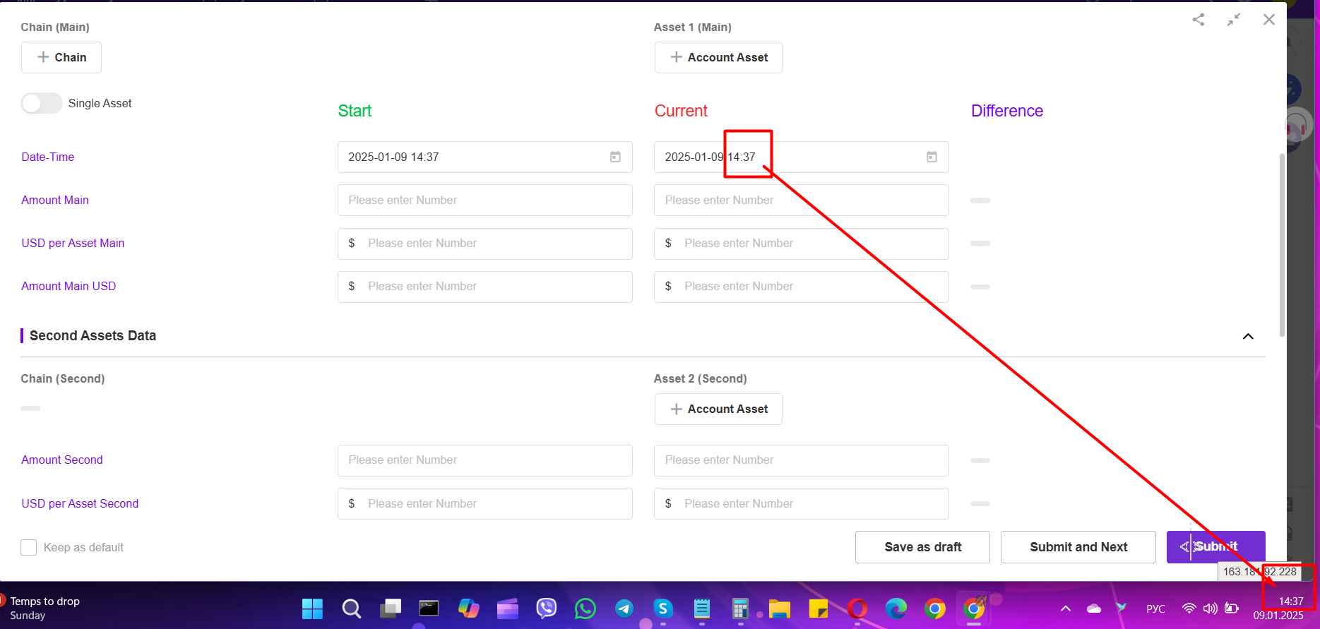Check the Keep as default box
Screen dimensions: 1320x629
point(29,547)
